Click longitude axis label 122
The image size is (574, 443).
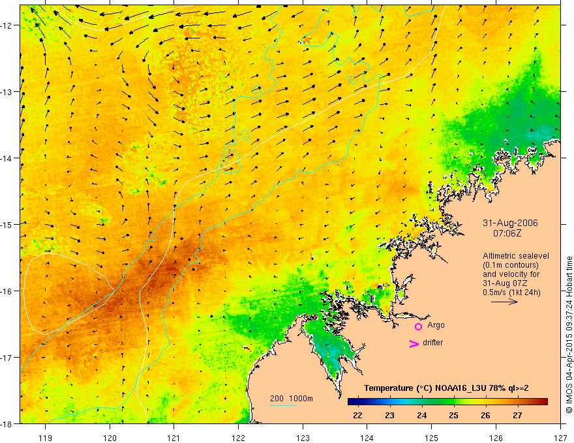(238, 438)
